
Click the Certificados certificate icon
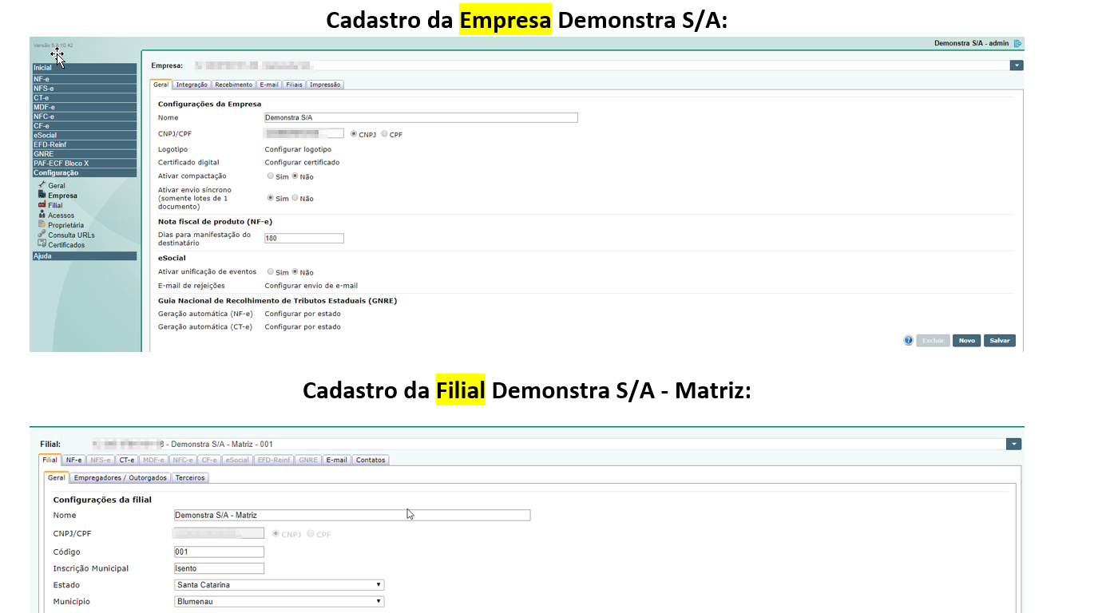click(42, 244)
